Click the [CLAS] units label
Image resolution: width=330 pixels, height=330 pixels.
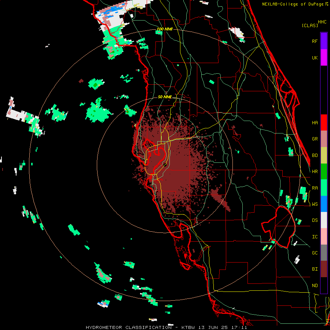pyautogui.click(x=310, y=25)
